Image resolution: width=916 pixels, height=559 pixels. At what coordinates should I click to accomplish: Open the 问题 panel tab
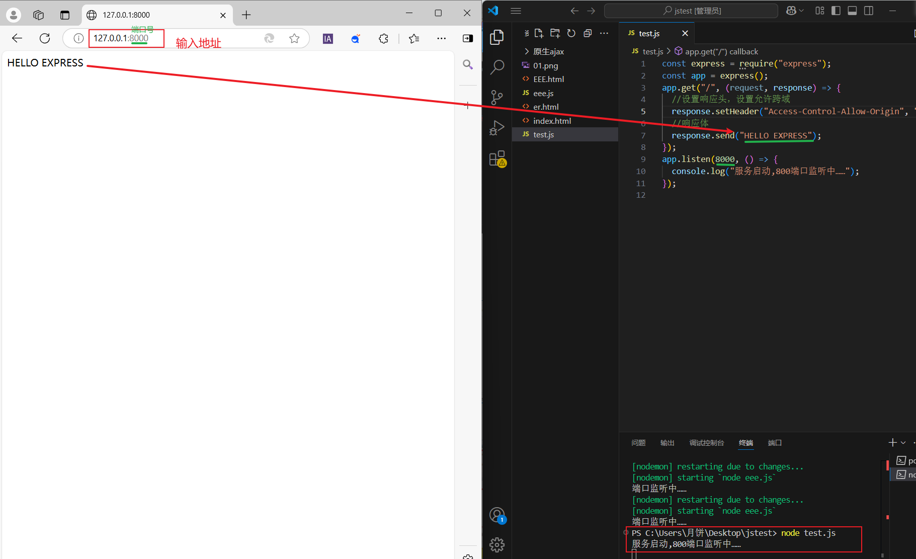coord(638,443)
